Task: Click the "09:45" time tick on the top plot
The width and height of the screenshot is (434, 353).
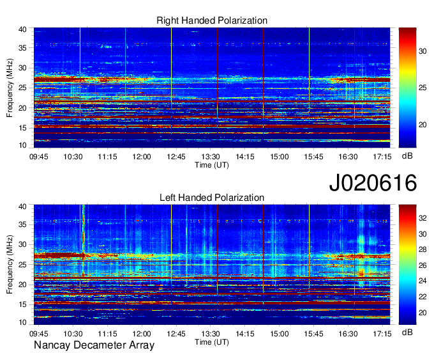Action: pos(39,157)
